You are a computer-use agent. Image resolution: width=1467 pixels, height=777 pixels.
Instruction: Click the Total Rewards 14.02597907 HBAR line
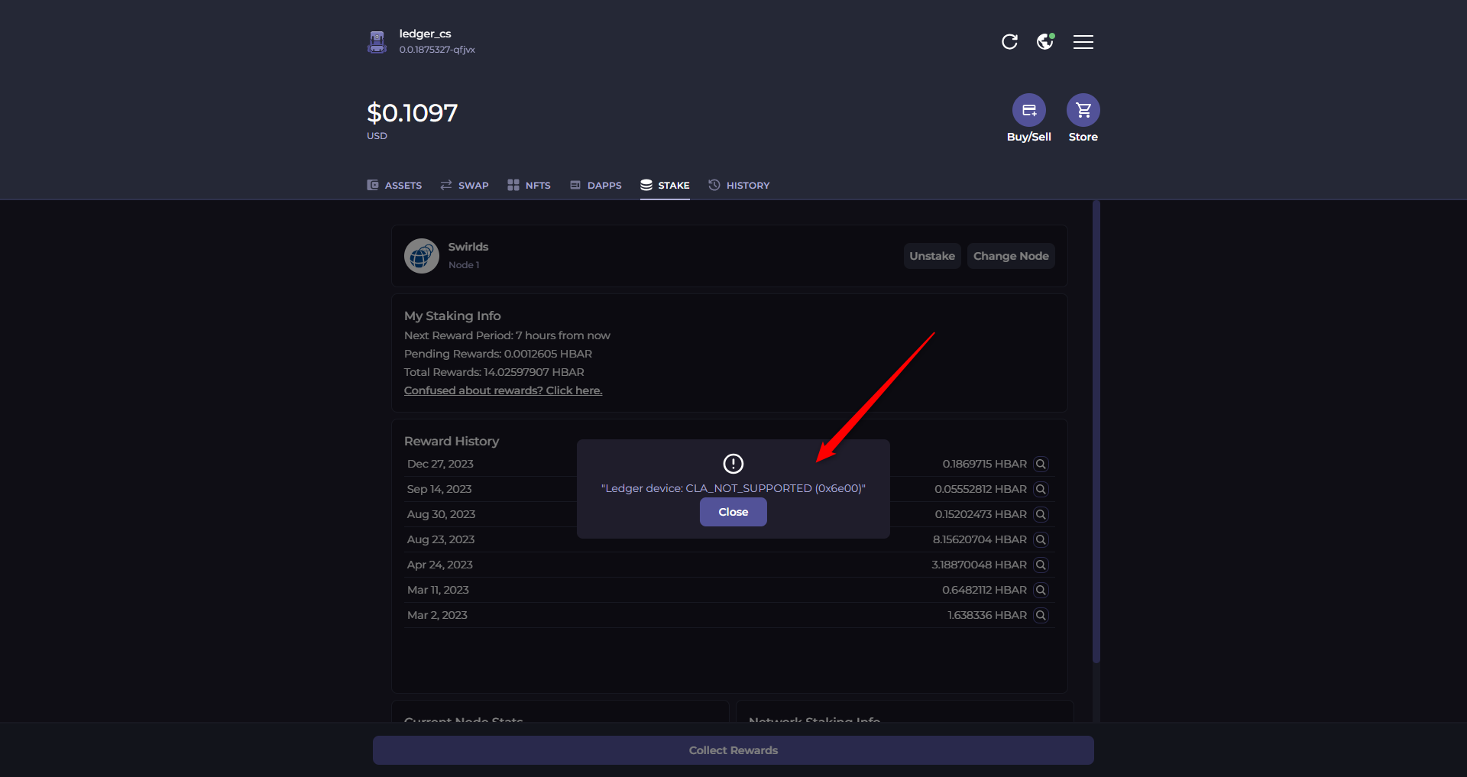point(494,372)
